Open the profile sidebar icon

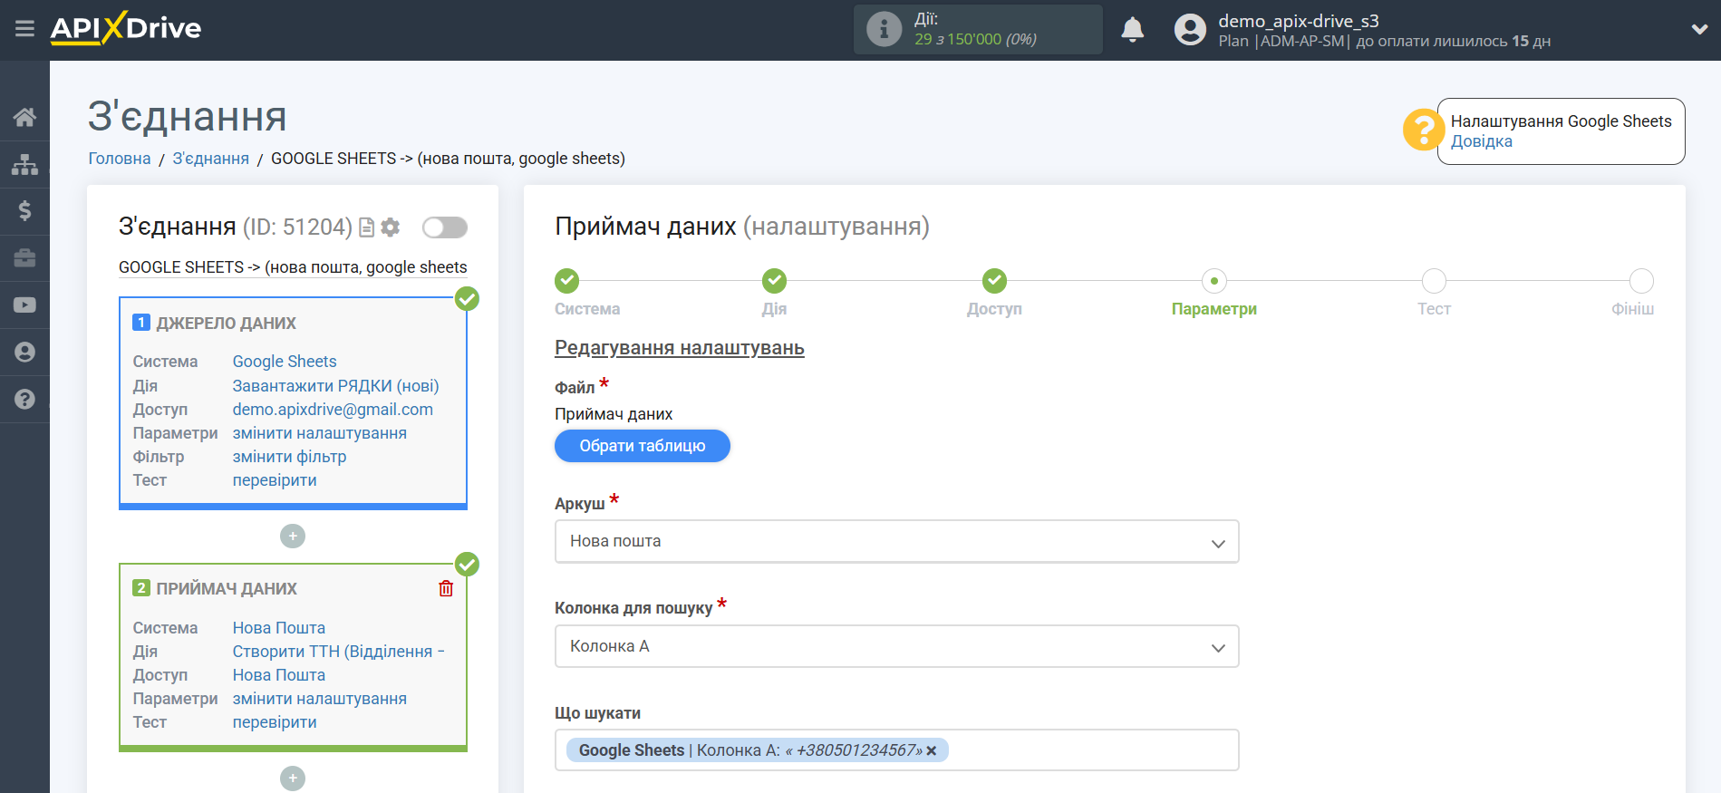[24, 353]
